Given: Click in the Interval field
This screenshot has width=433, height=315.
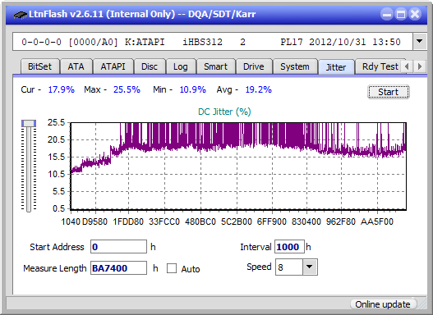Looking at the screenshot, I should (289, 247).
